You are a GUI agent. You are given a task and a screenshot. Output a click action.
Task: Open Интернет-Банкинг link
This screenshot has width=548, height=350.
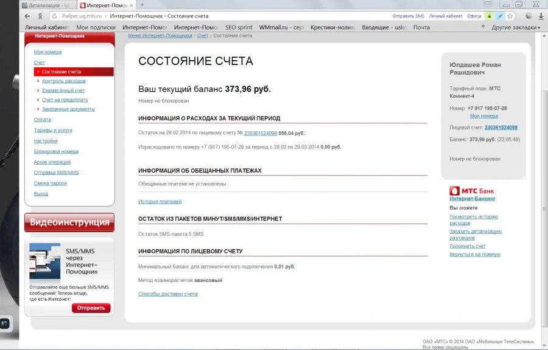point(472,199)
